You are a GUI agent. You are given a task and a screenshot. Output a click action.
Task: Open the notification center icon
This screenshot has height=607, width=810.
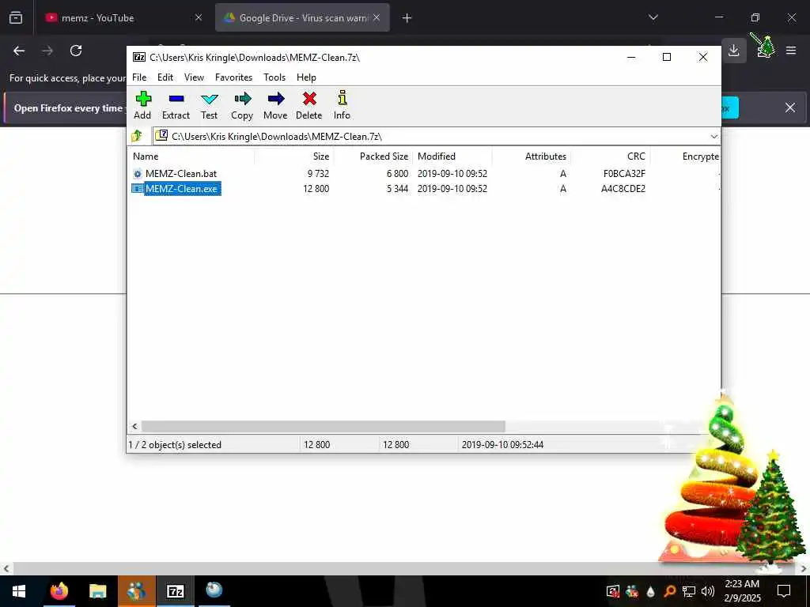pyautogui.click(x=784, y=591)
